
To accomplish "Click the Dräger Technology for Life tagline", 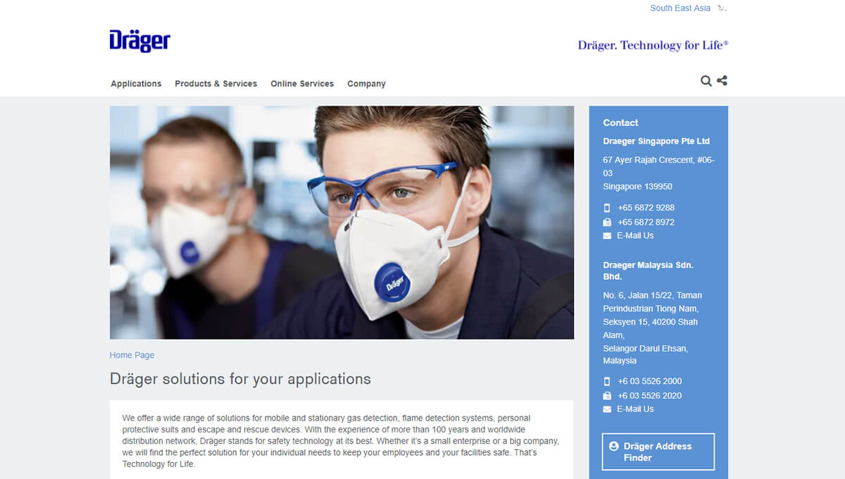I will [x=653, y=45].
